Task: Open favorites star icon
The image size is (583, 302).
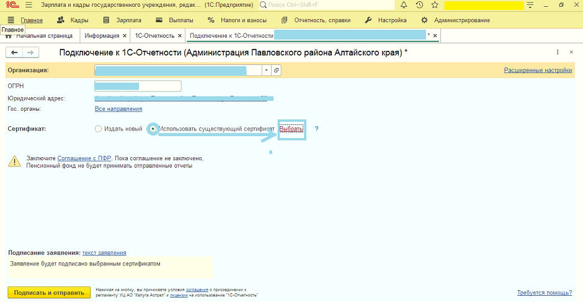Action: click(435, 5)
